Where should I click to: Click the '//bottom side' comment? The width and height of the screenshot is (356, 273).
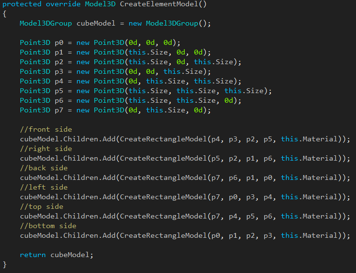pyautogui.click(x=48, y=226)
